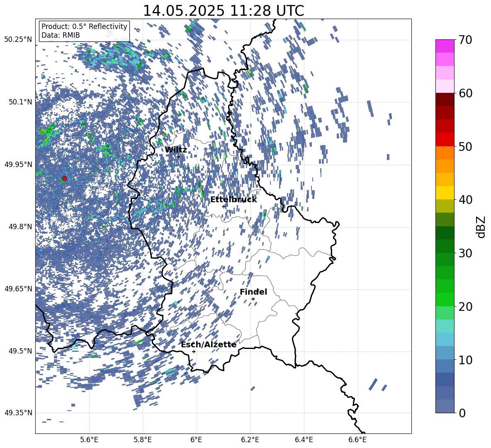Click the Product: 0.5° Reflectivity text
Screen dimensions: 491x448
(84, 26)
